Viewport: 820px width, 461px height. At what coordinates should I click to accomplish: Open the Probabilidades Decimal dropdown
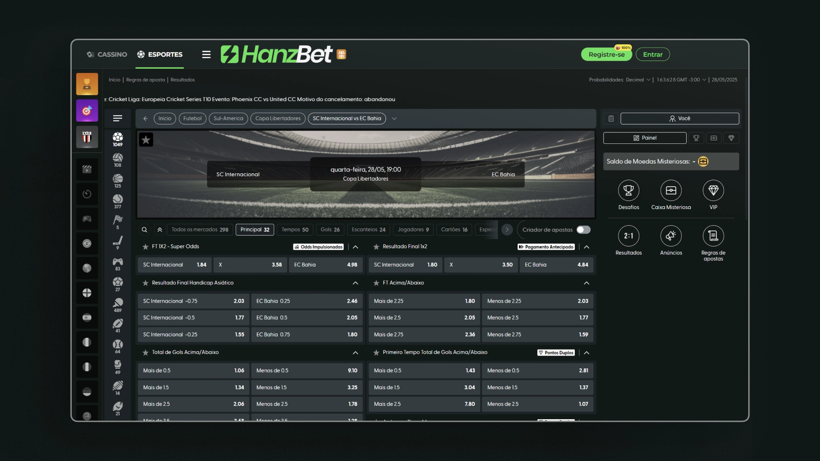pos(638,80)
